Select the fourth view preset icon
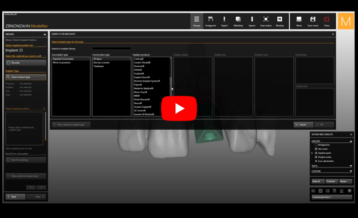Image resolution: width=358 pixels, height=218 pixels. coord(335,191)
